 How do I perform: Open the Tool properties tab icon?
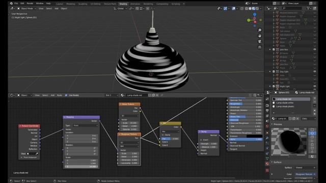pos(267,100)
